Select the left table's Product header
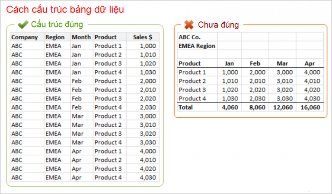Image resolution: width=332 pixels, height=194 pixels. point(105,37)
